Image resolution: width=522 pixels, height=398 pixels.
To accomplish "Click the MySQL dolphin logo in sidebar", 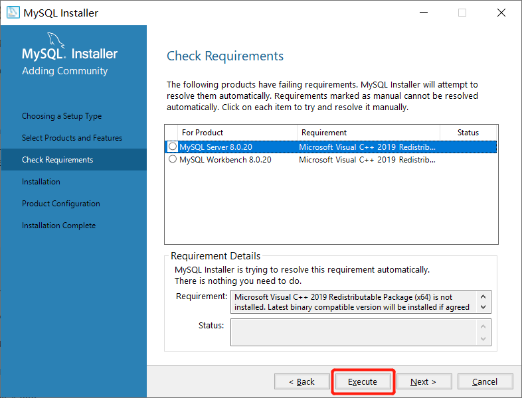I will click(x=56, y=40).
